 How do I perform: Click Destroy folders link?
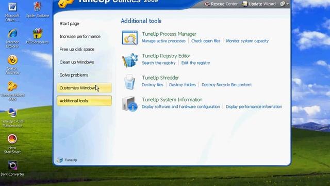[182, 85]
